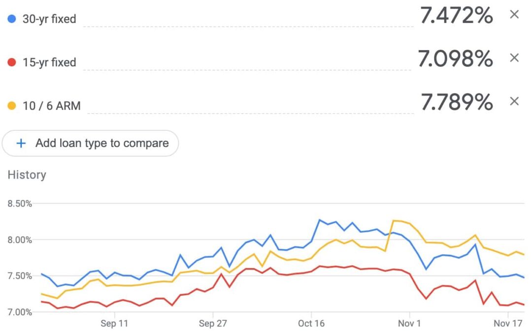Click the blue 30-yr fixed dot
The height and width of the screenshot is (332, 532).
point(12,19)
